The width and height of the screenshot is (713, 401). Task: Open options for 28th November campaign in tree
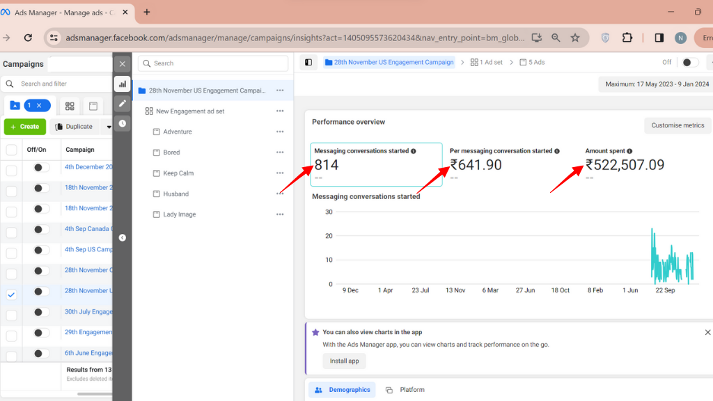(280, 91)
